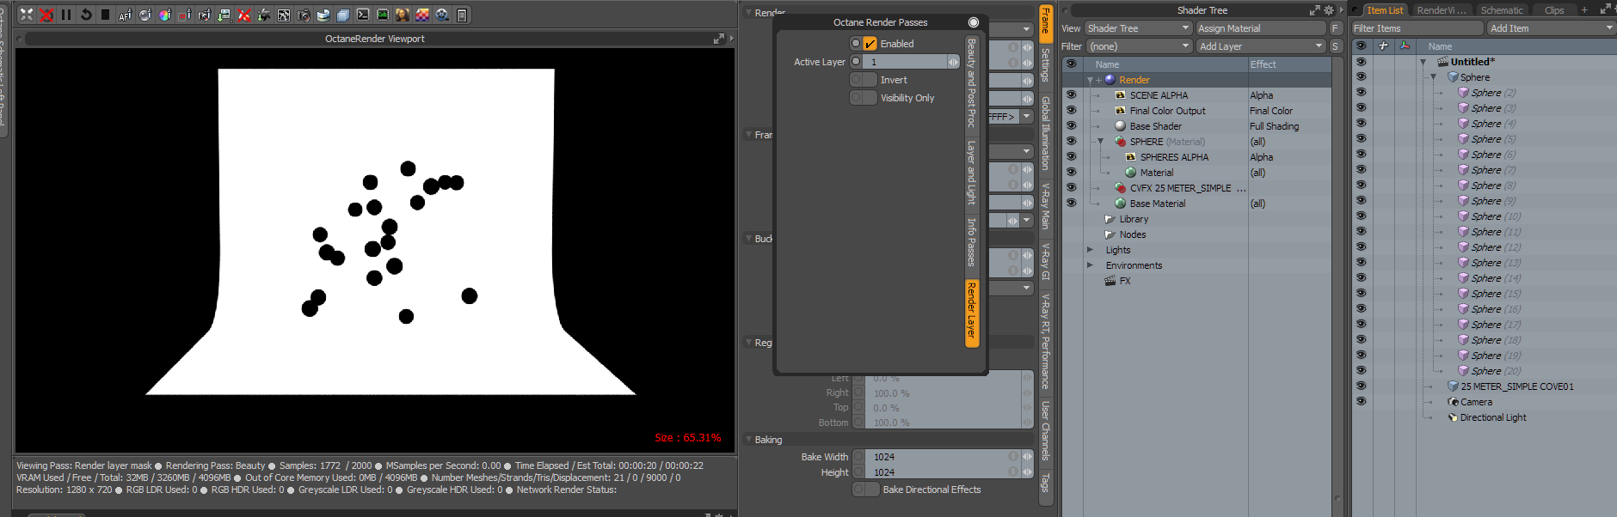This screenshot has width=1617, height=517.
Task: Click the Filter Items input field
Action: [1417, 28]
